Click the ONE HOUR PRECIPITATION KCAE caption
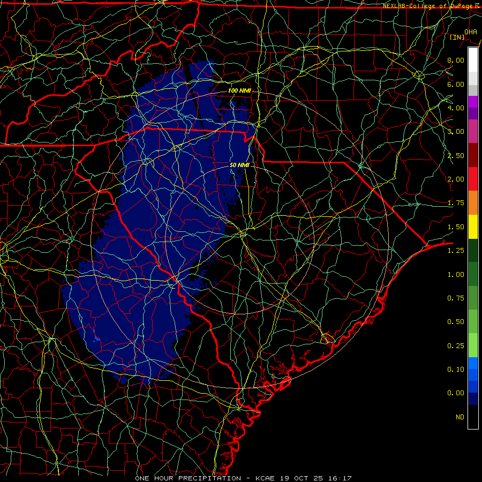Screen dimensions: 482x482 [x=243, y=478]
